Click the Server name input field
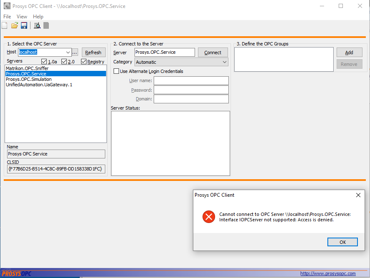The height and width of the screenshot is (278, 370). 165,52
